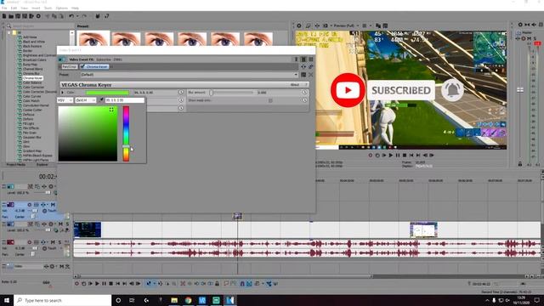
Task: Click the Redo arrow in main toolbar
Action: 83,16
